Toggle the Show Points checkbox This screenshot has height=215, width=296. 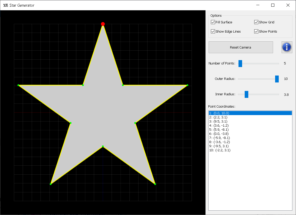pos(256,32)
